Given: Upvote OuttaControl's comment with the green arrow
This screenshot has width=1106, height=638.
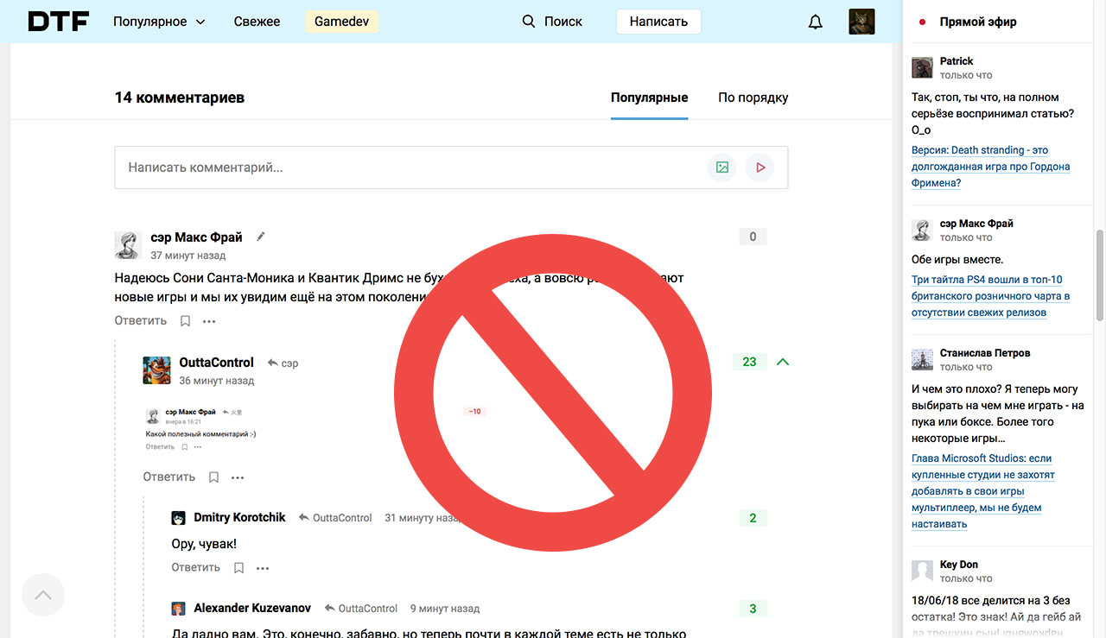Looking at the screenshot, I should tap(782, 362).
